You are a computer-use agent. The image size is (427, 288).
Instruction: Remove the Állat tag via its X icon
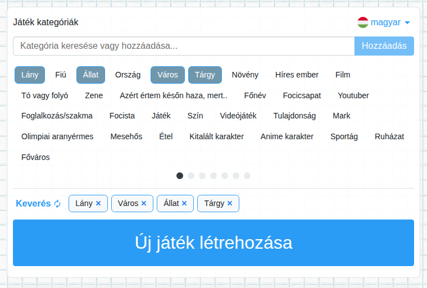point(184,203)
